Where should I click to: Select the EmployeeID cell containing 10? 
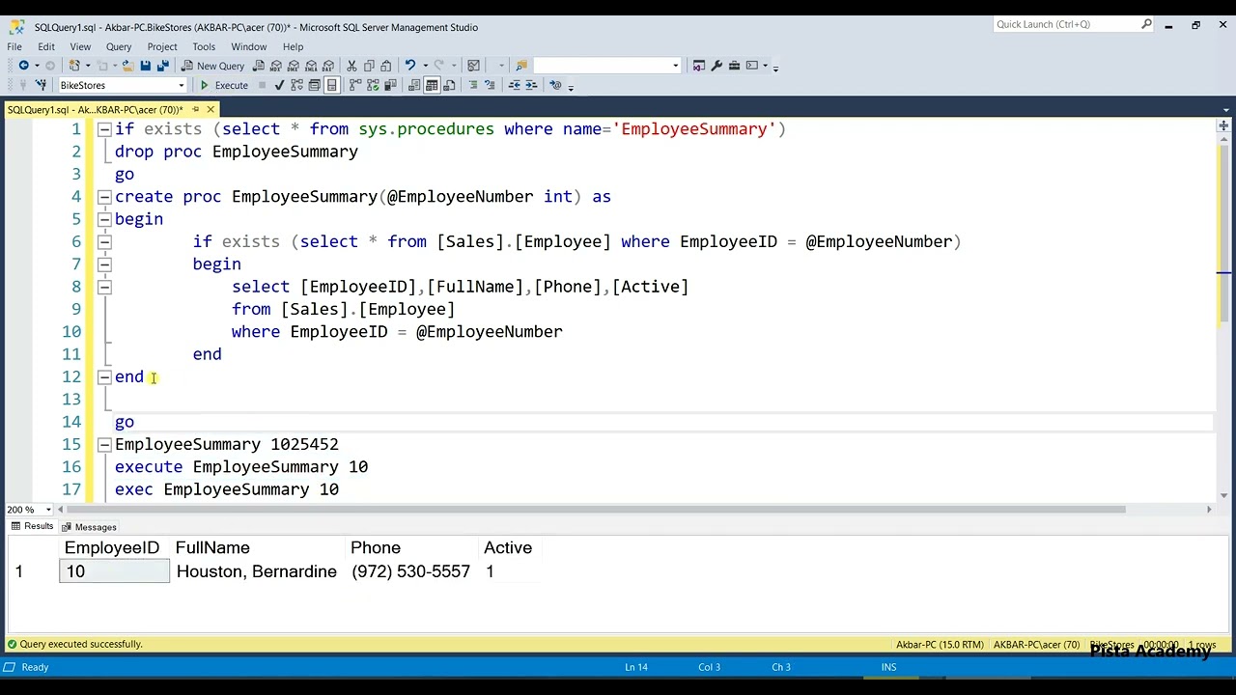(114, 572)
